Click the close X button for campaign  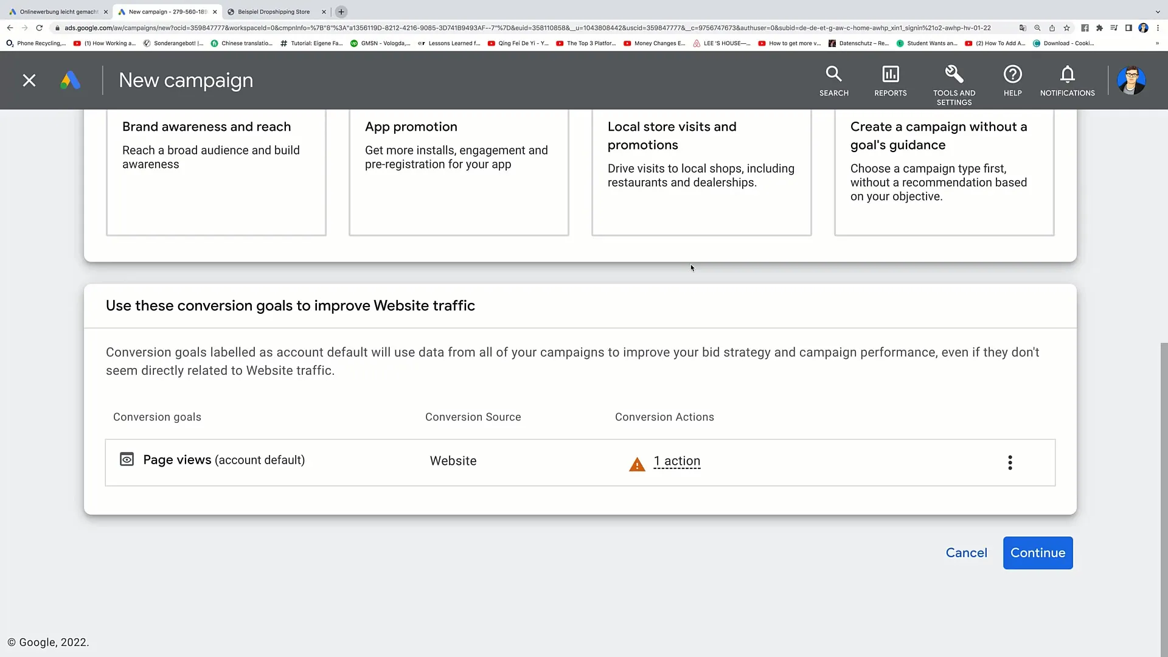coord(29,80)
